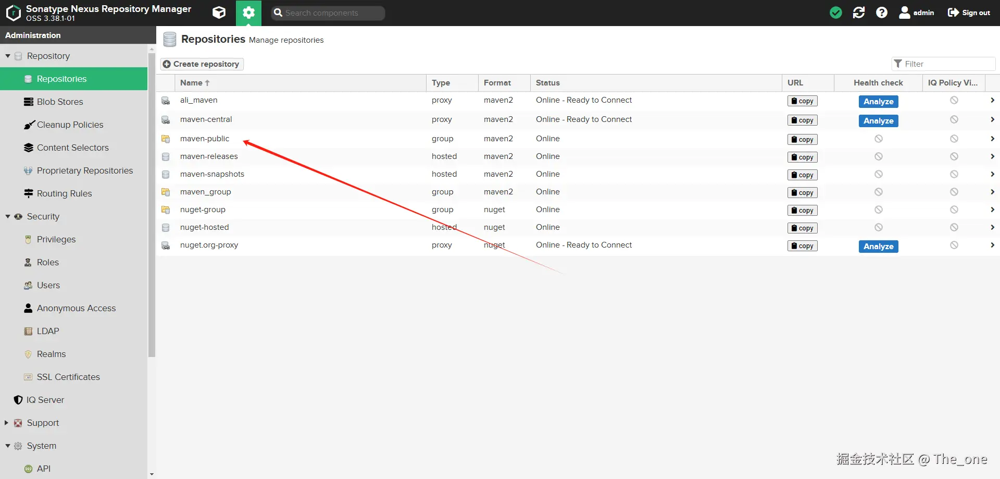Click the maven-public group folder icon
Screen dimensions: 1000x479
[x=166, y=139]
